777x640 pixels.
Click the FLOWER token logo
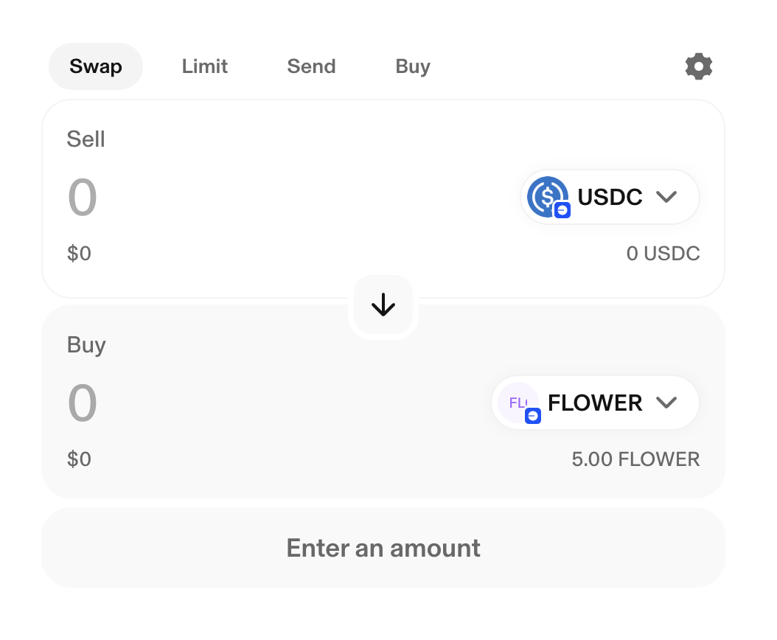[517, 403]
